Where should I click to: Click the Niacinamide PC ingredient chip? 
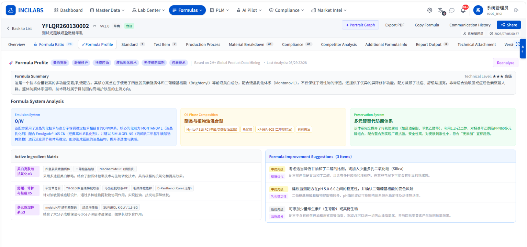point(117,169)
